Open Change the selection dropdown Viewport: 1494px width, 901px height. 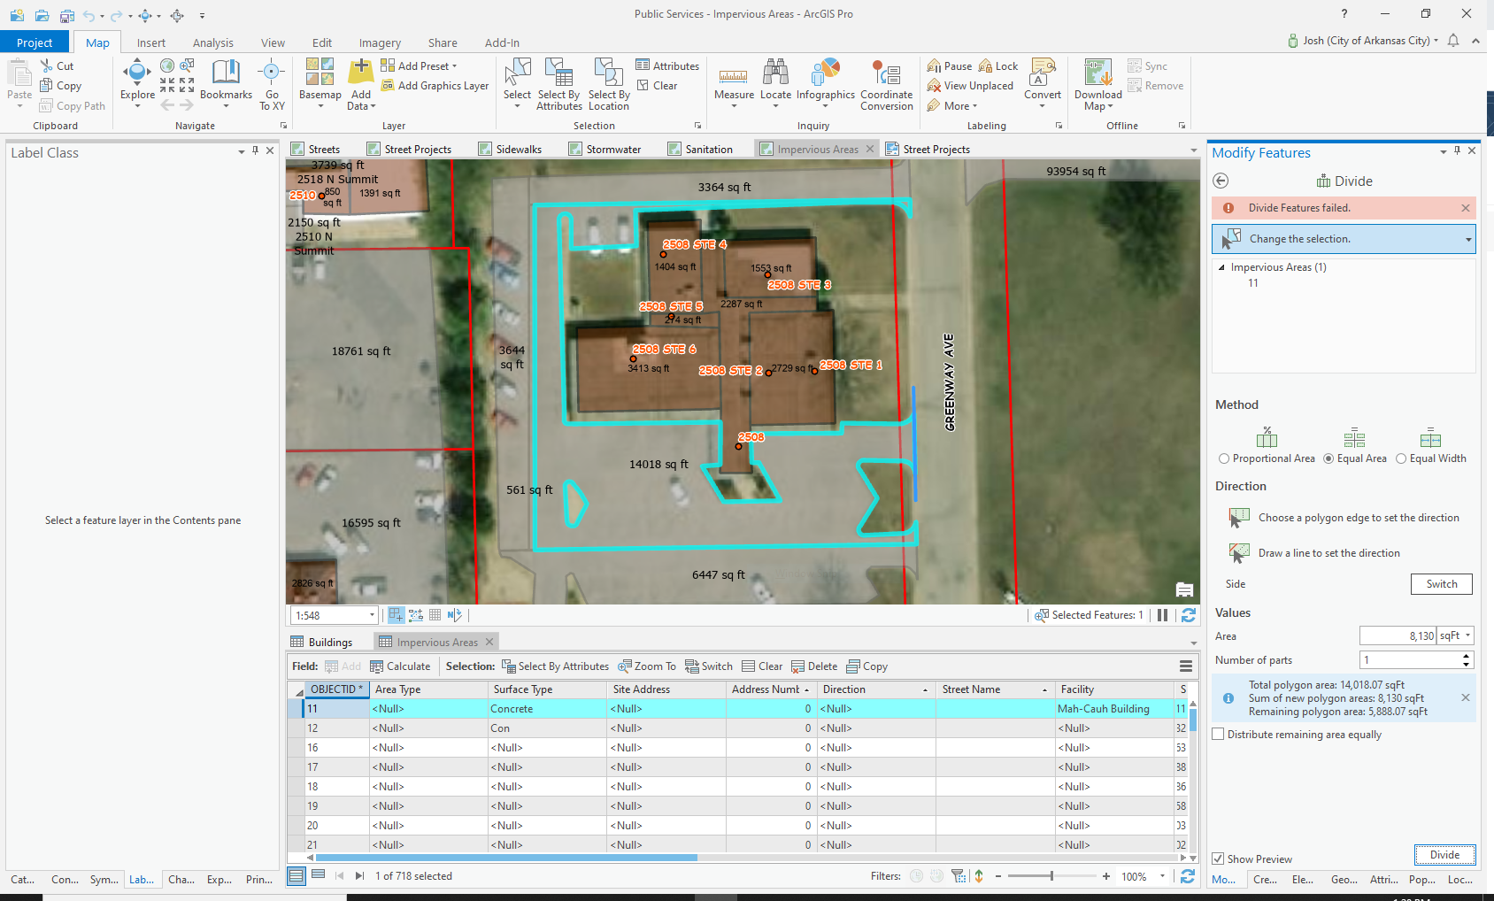click(x=1468, y=239)
